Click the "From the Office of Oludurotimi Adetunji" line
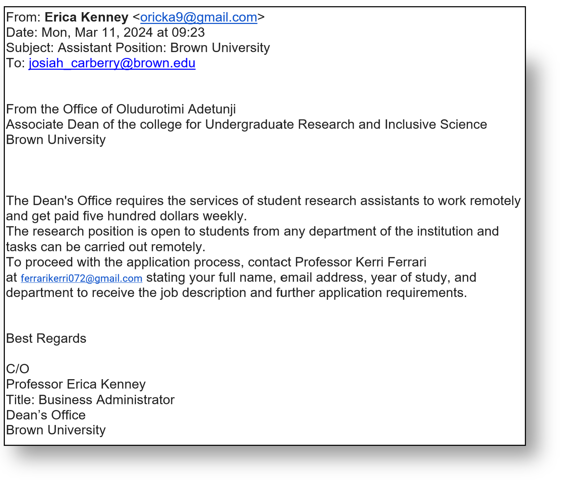 tap(121, 109)
